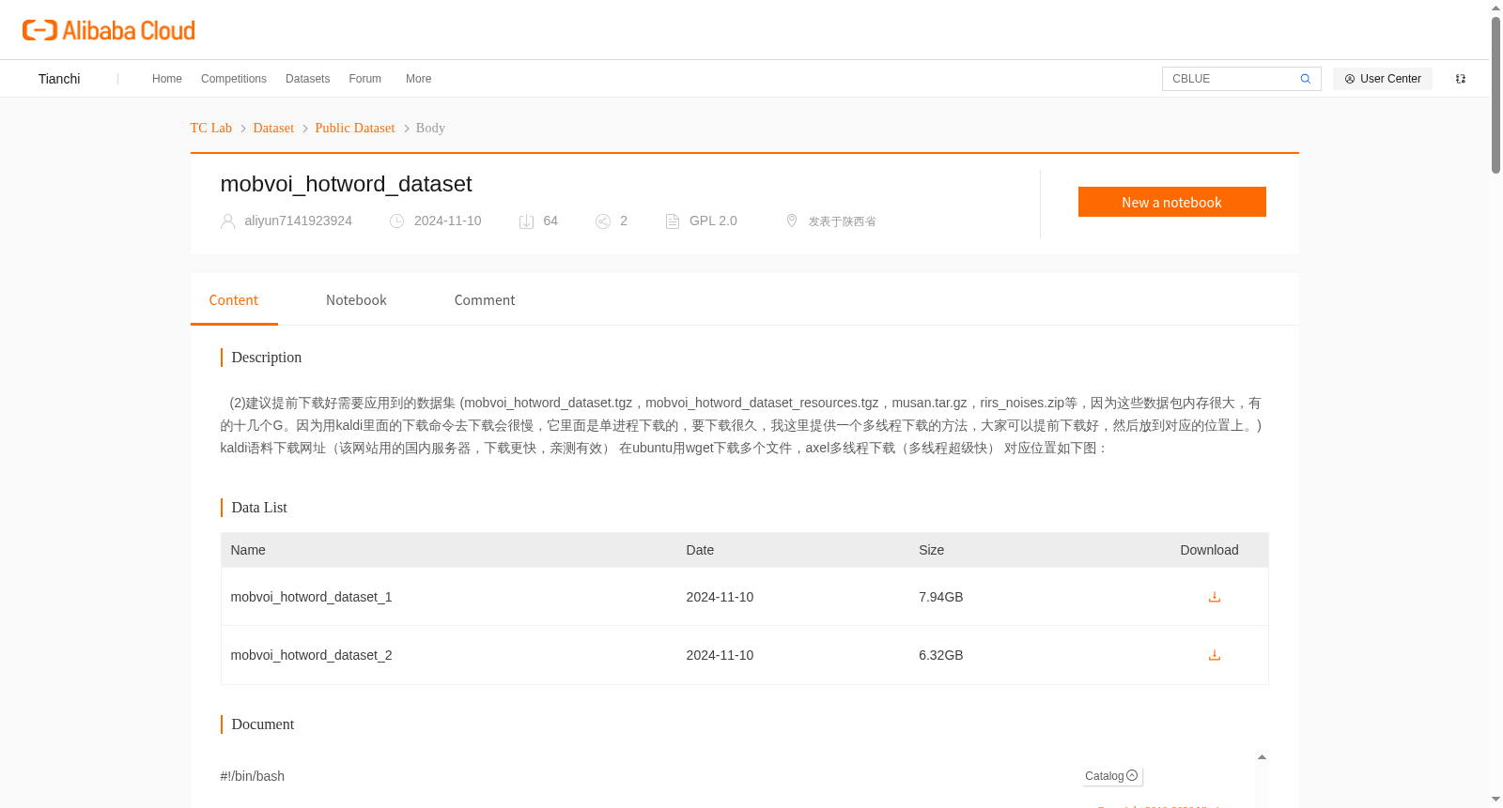This screenshot has height=808, width=1503.
Task: Click the Date column header
Action: (x=700, y=550)
